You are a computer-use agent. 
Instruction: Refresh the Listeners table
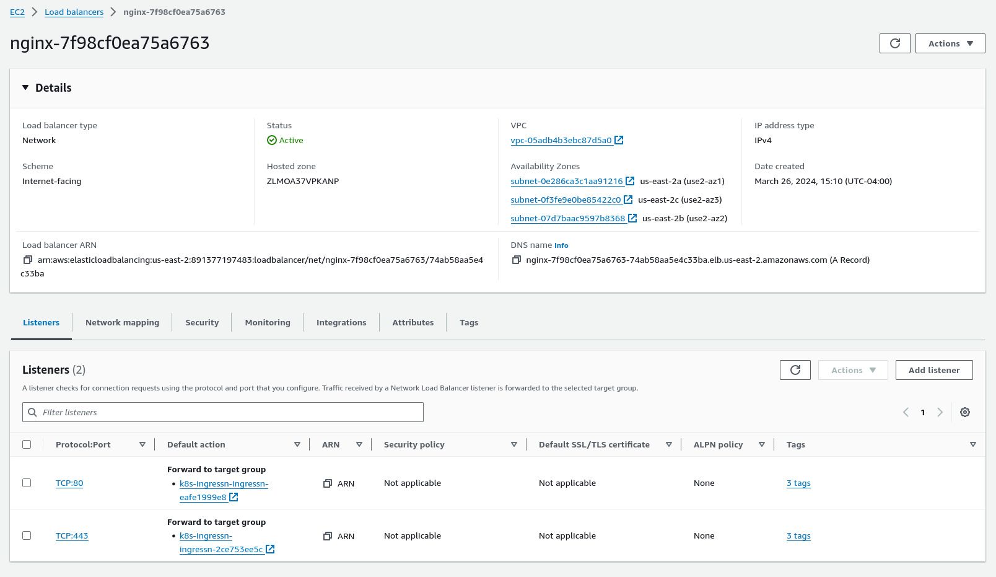795,370
